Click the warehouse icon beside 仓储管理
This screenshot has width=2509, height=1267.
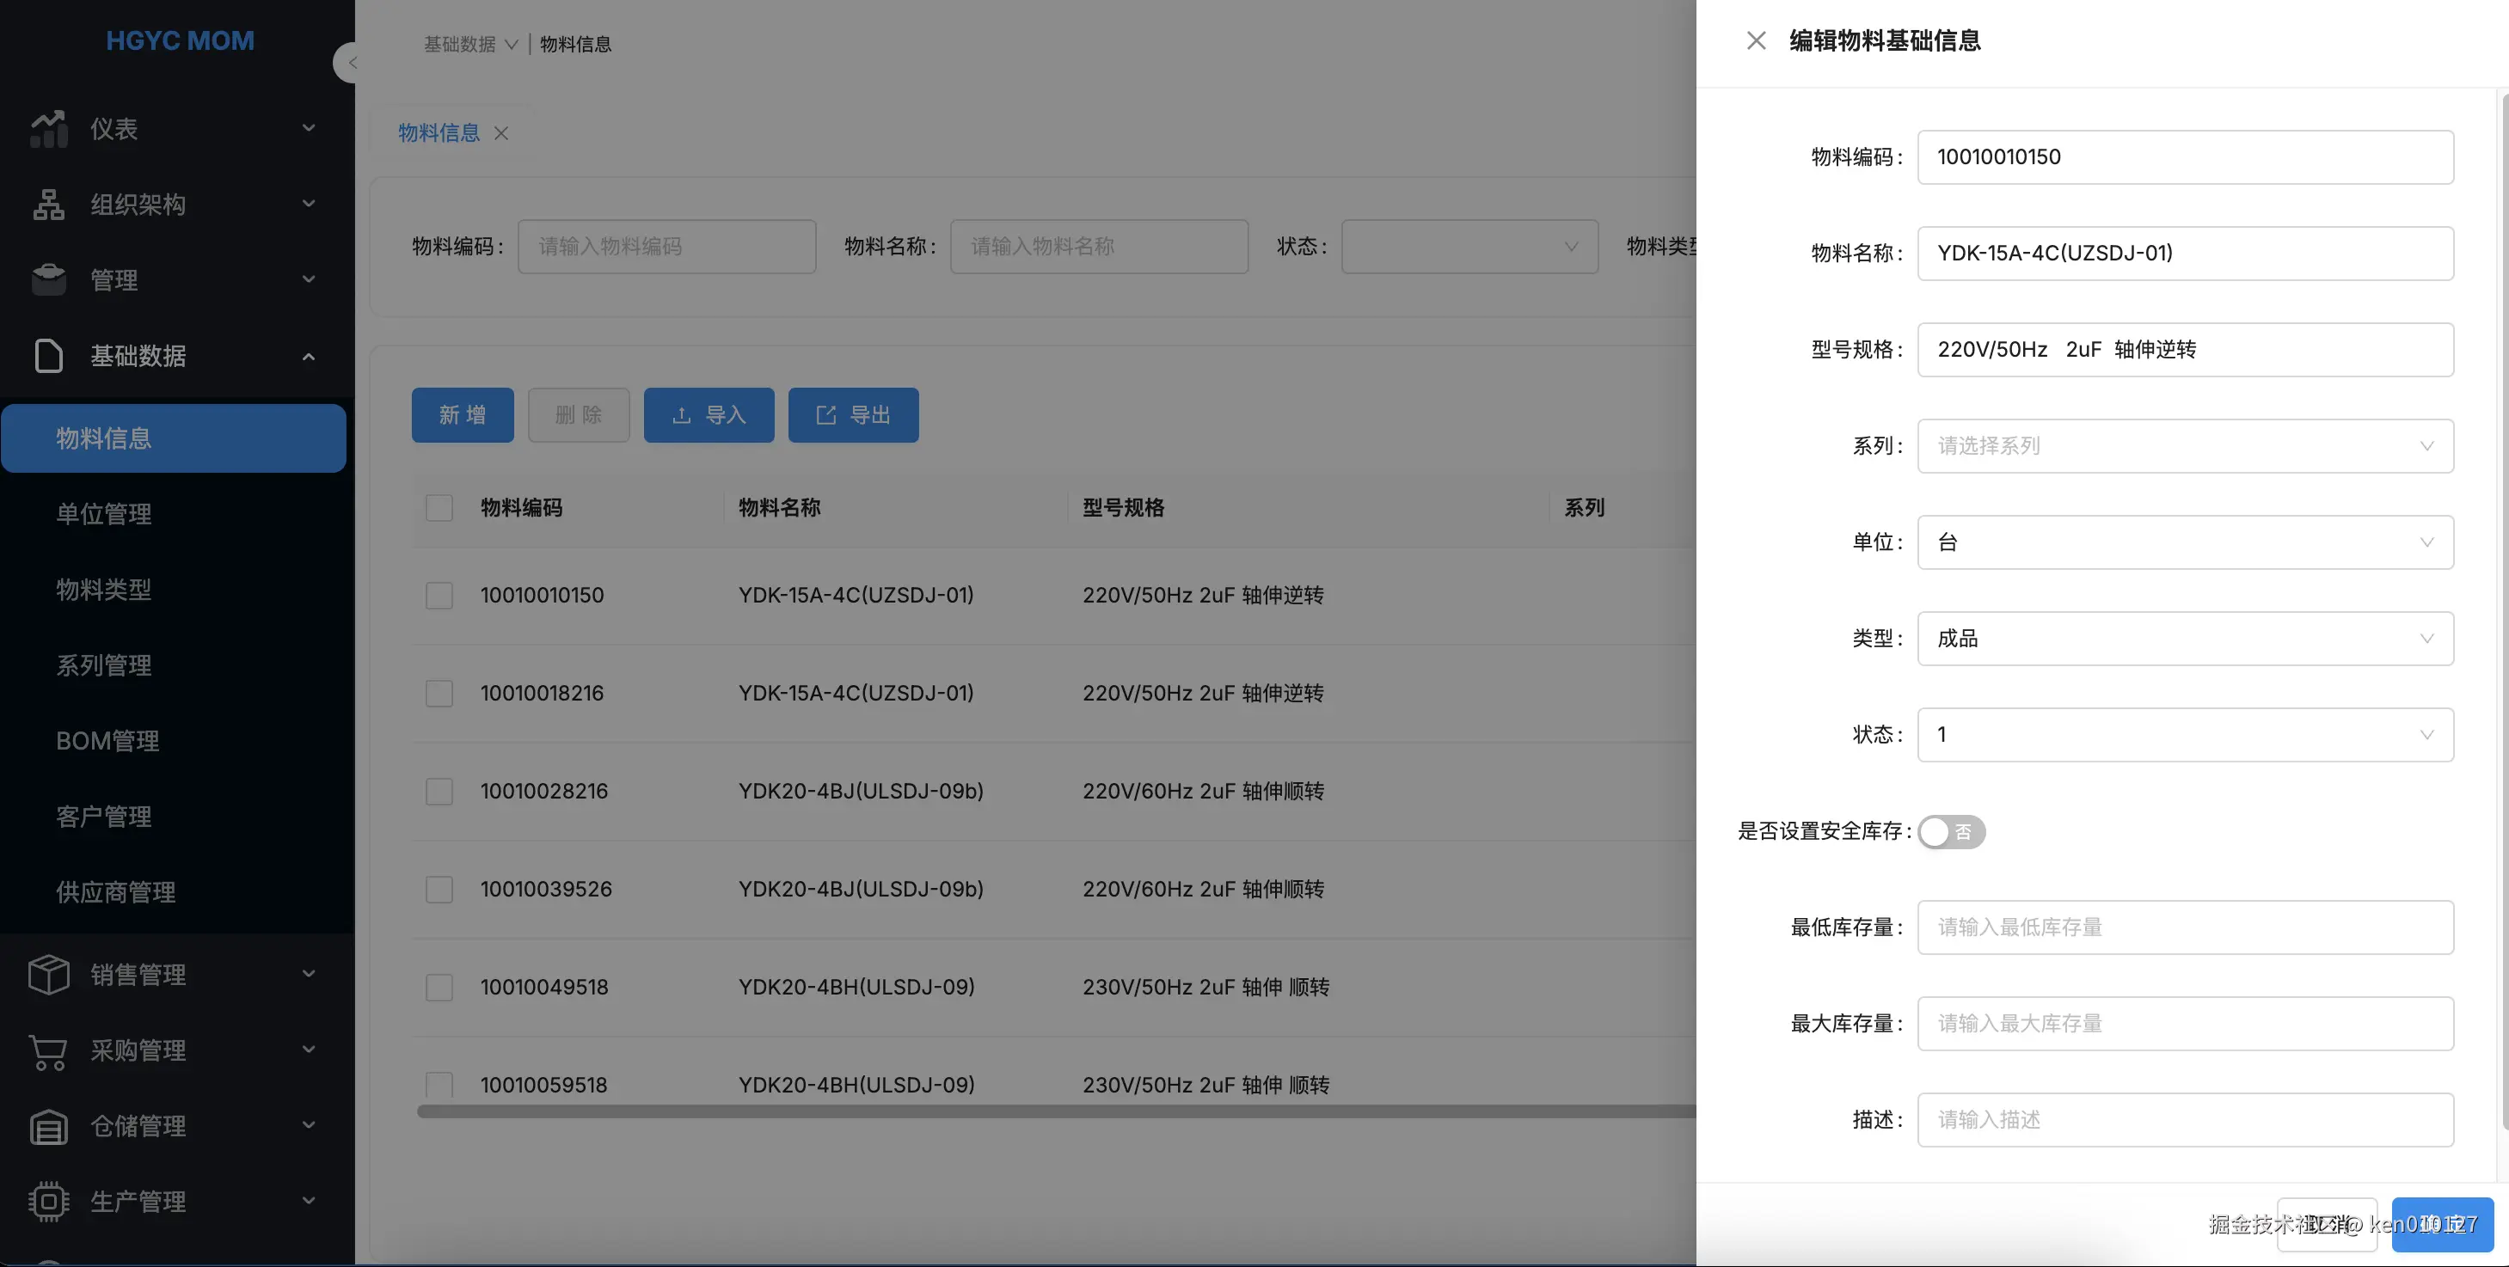click(x=48, y=1126)
